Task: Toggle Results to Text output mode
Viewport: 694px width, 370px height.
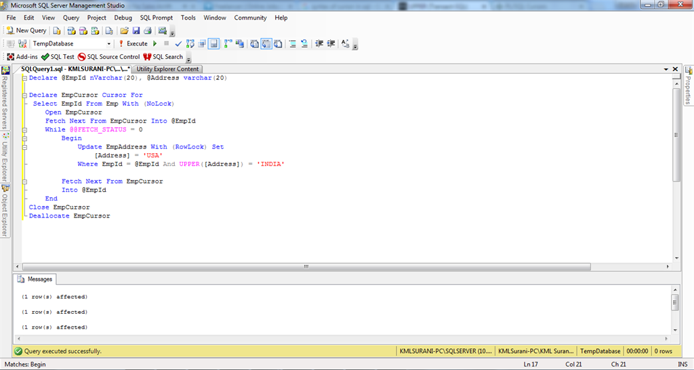Action: coord(253,43)
